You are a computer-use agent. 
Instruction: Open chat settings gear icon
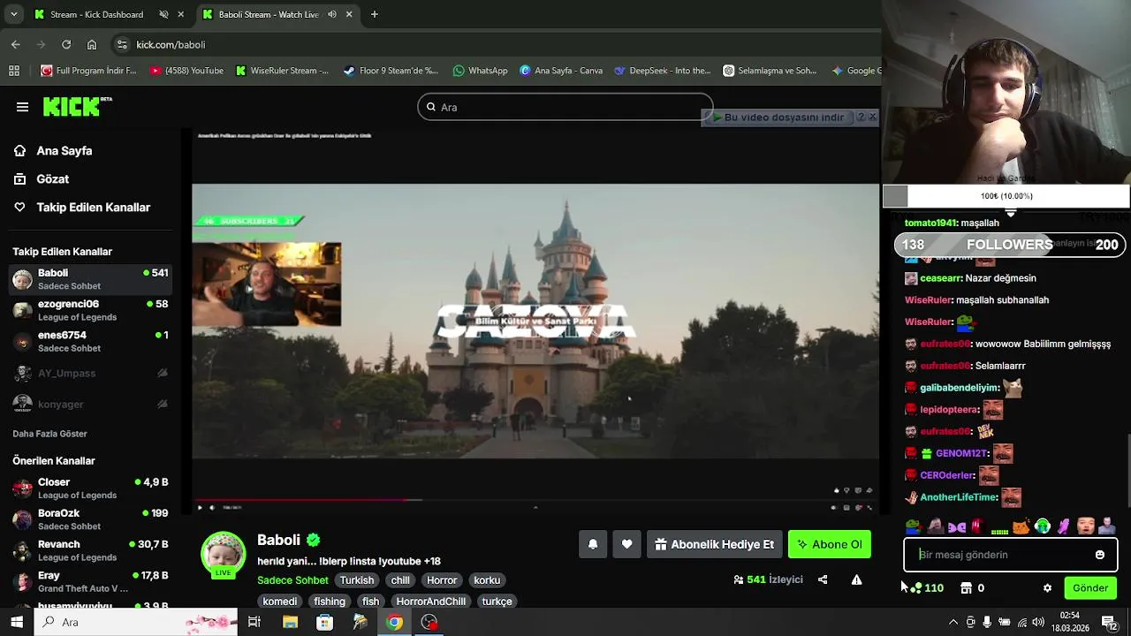1048,588
